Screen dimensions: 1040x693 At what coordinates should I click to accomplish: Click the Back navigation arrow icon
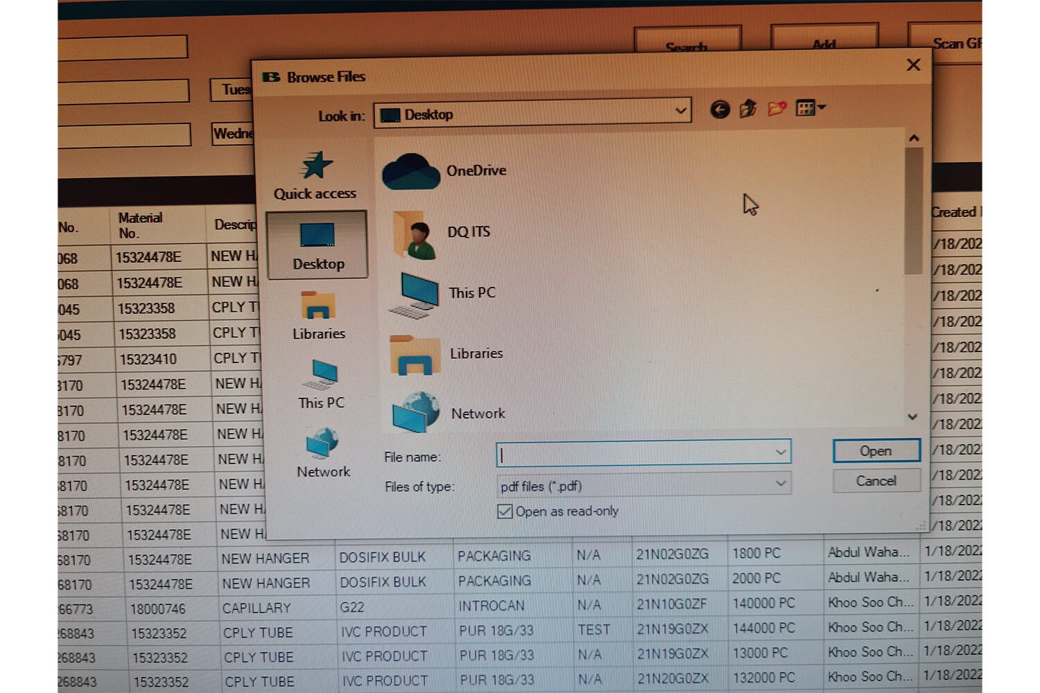point(720,109)
